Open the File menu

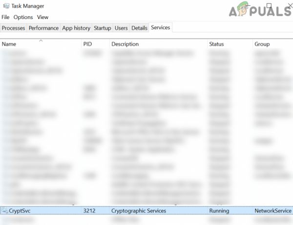click(x=5, y=17)
